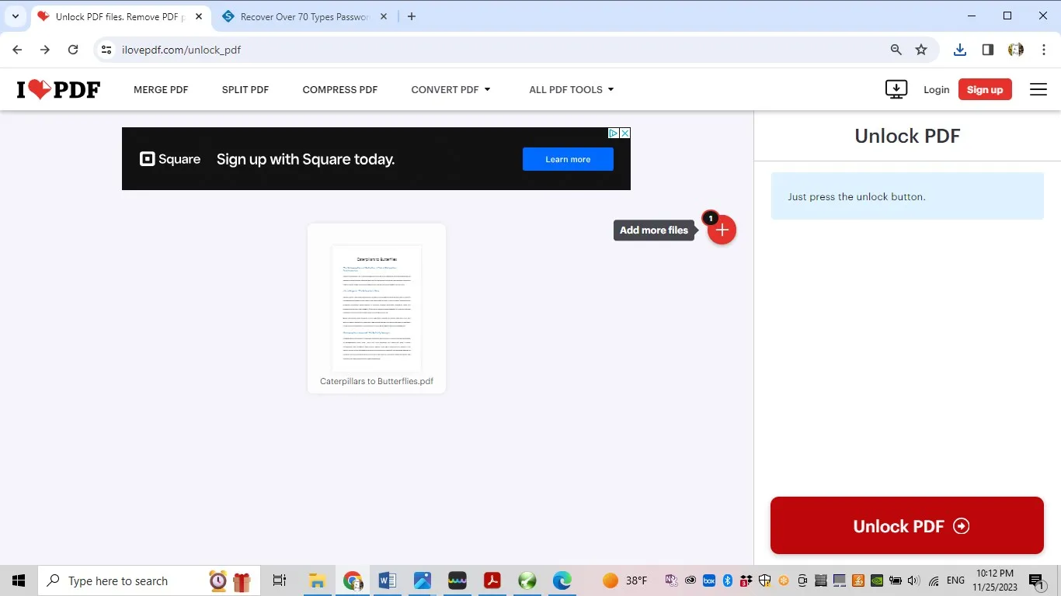Click the volume speaker icon
The height and width of the screenshot is (596, 1061).
pyautogui.click(x=913, y=580)
